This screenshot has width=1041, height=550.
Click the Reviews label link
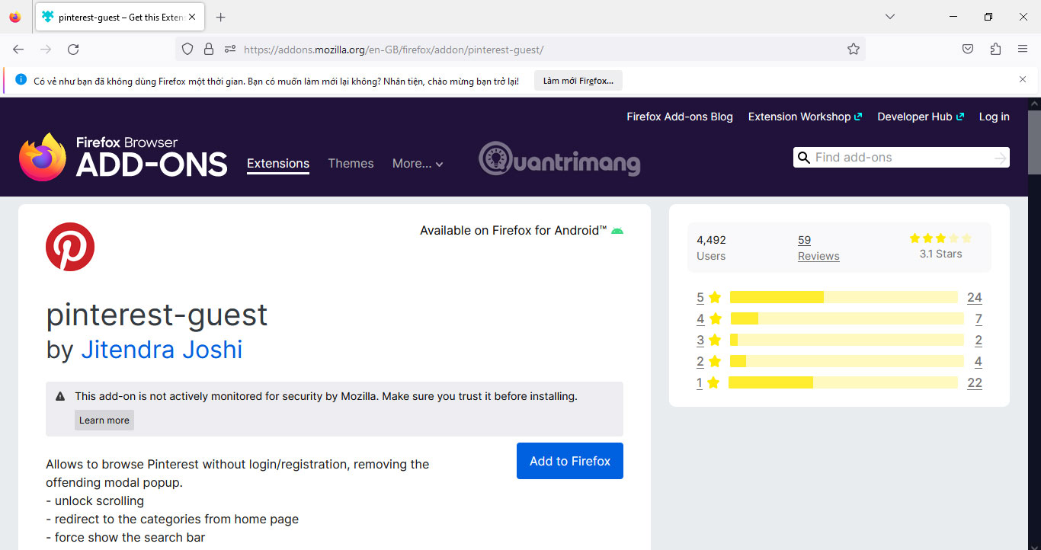tap(818, 256)
